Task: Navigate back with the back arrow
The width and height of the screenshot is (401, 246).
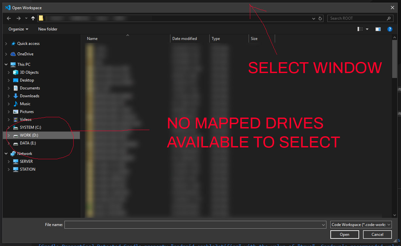Action: pos(9,18)
